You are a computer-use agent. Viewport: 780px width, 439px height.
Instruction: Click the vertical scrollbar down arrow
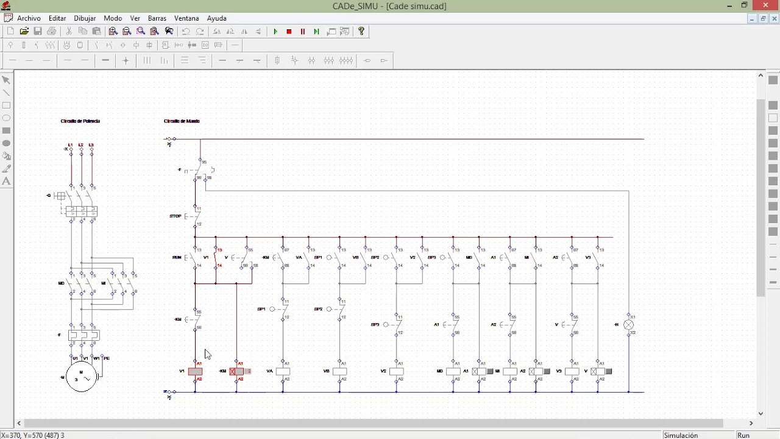[x=760, y=413]
